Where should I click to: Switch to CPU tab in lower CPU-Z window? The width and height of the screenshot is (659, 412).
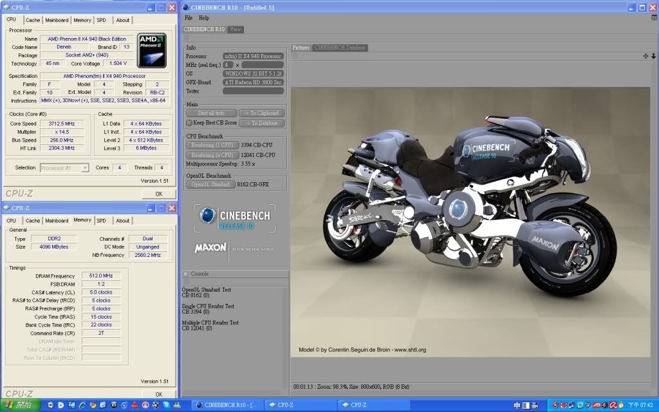coord(12,221)
